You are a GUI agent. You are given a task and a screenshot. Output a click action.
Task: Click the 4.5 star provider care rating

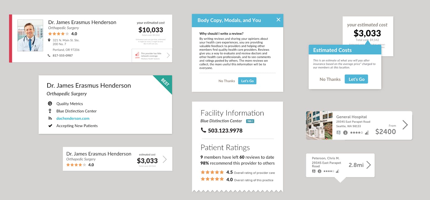pos(212,172)
